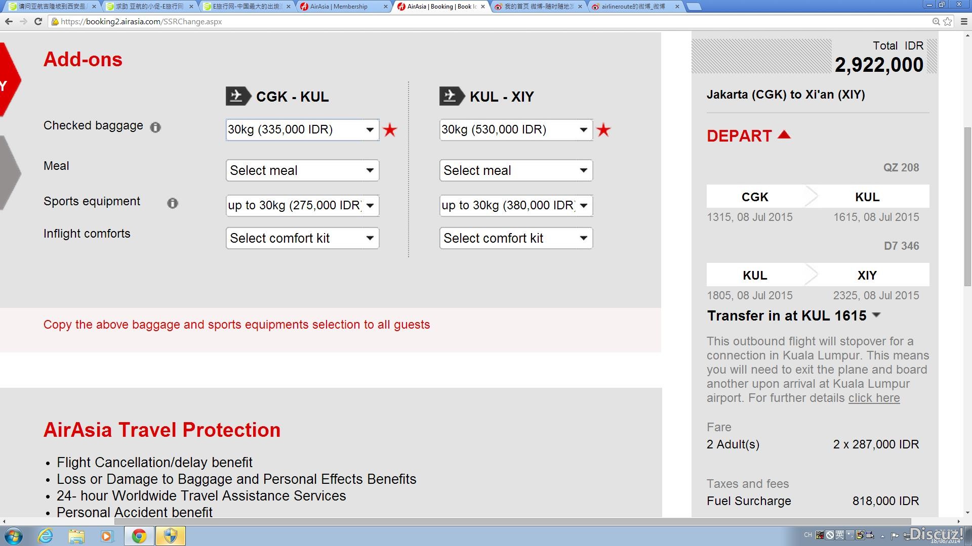This screenshot has height=546, width=972.
Task: Open the CGK - KUL checked baggage dropdown
Action: coord(302,130)
